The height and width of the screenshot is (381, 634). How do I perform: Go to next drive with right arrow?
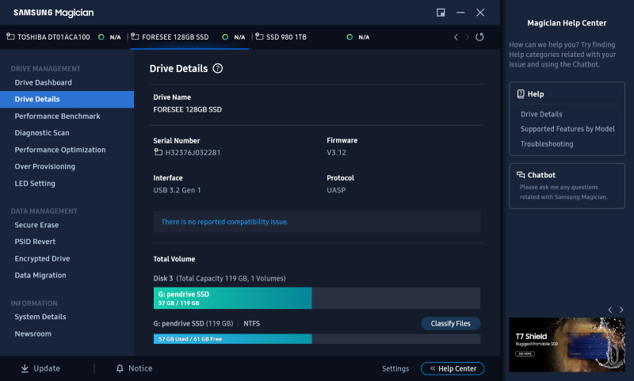point(467,37)
